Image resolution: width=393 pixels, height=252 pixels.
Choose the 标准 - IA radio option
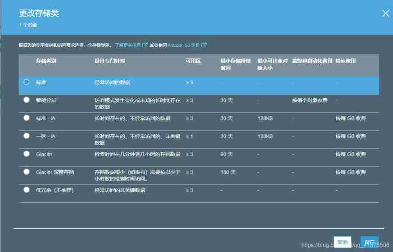27,118
